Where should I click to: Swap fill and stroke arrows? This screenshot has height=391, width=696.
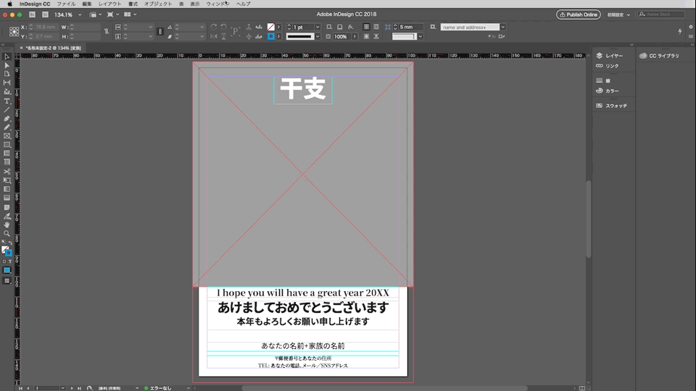pos(10,243)
